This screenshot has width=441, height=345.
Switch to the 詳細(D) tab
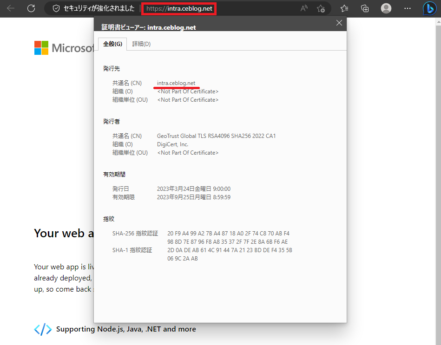point(141,44)
